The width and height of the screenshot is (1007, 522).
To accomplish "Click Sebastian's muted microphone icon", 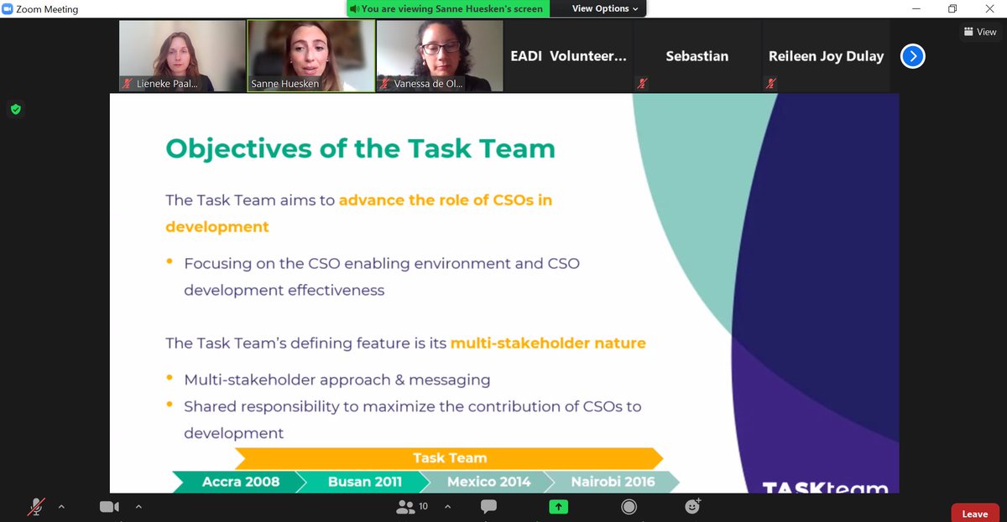I will pyautogui.click(x=642, y=84).
